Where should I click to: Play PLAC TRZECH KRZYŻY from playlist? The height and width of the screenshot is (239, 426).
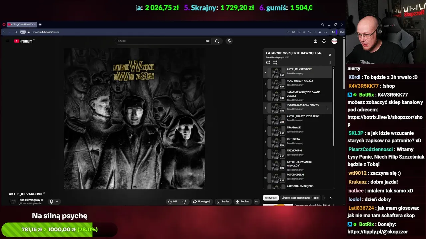(298, 84)
